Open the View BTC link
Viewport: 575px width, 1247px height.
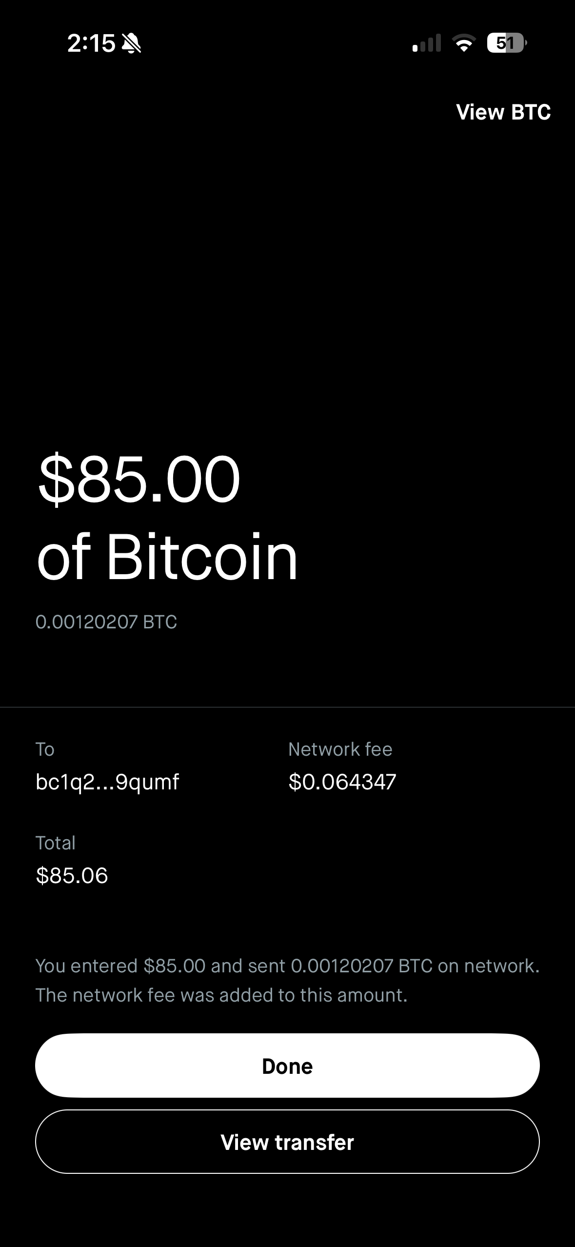(x=503, y=112)
